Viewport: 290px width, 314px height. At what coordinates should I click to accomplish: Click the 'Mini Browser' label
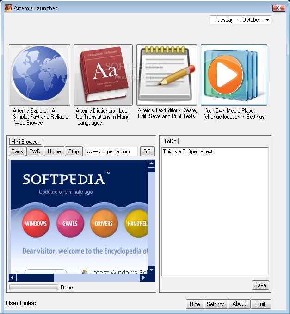click(x=25, y=142)
